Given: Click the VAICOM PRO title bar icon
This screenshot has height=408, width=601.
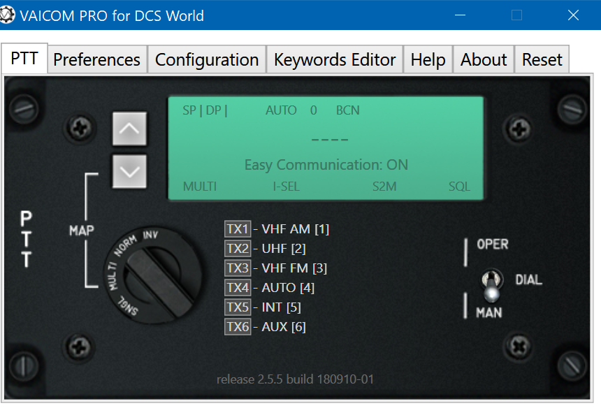Looking at the screenshot, I should [7, 15].
